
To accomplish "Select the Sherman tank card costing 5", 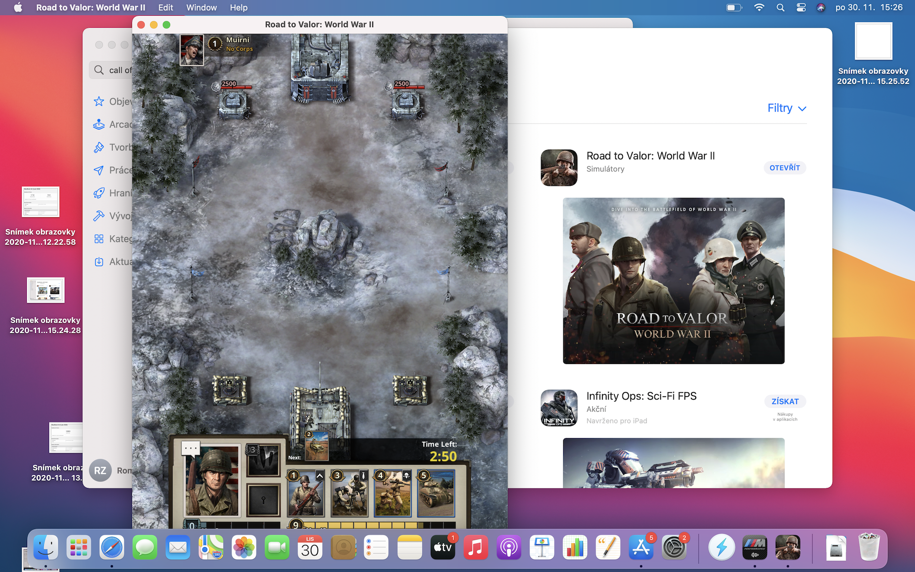I will point(436,494).
